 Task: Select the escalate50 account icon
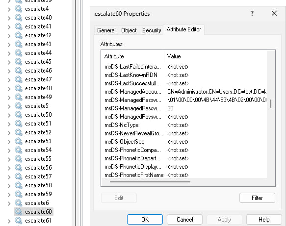coord(19,115)
